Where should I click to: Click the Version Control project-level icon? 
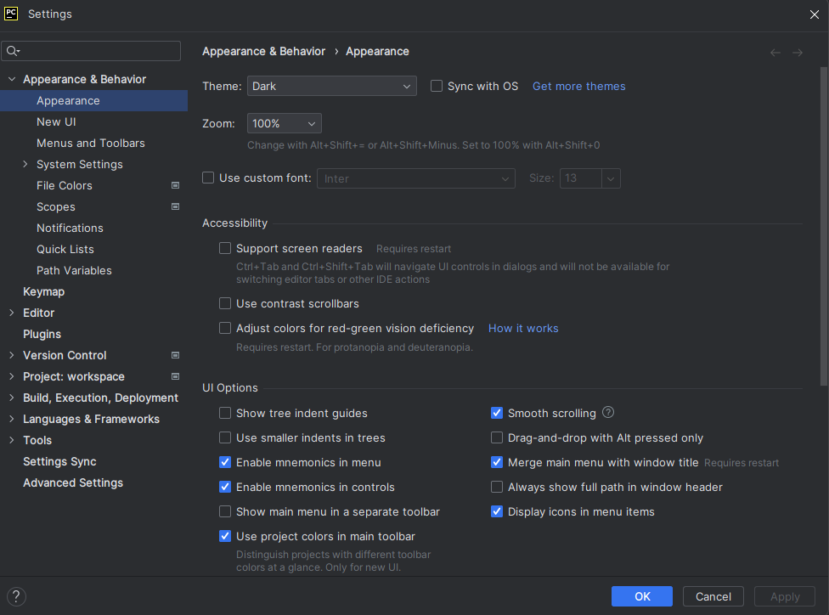176,355
